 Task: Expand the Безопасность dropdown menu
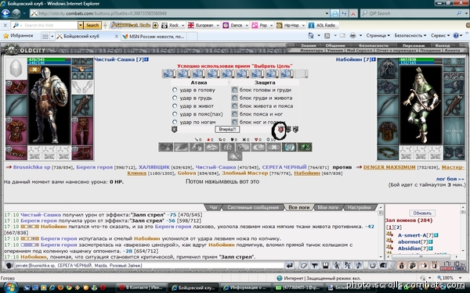coord(410,36)
